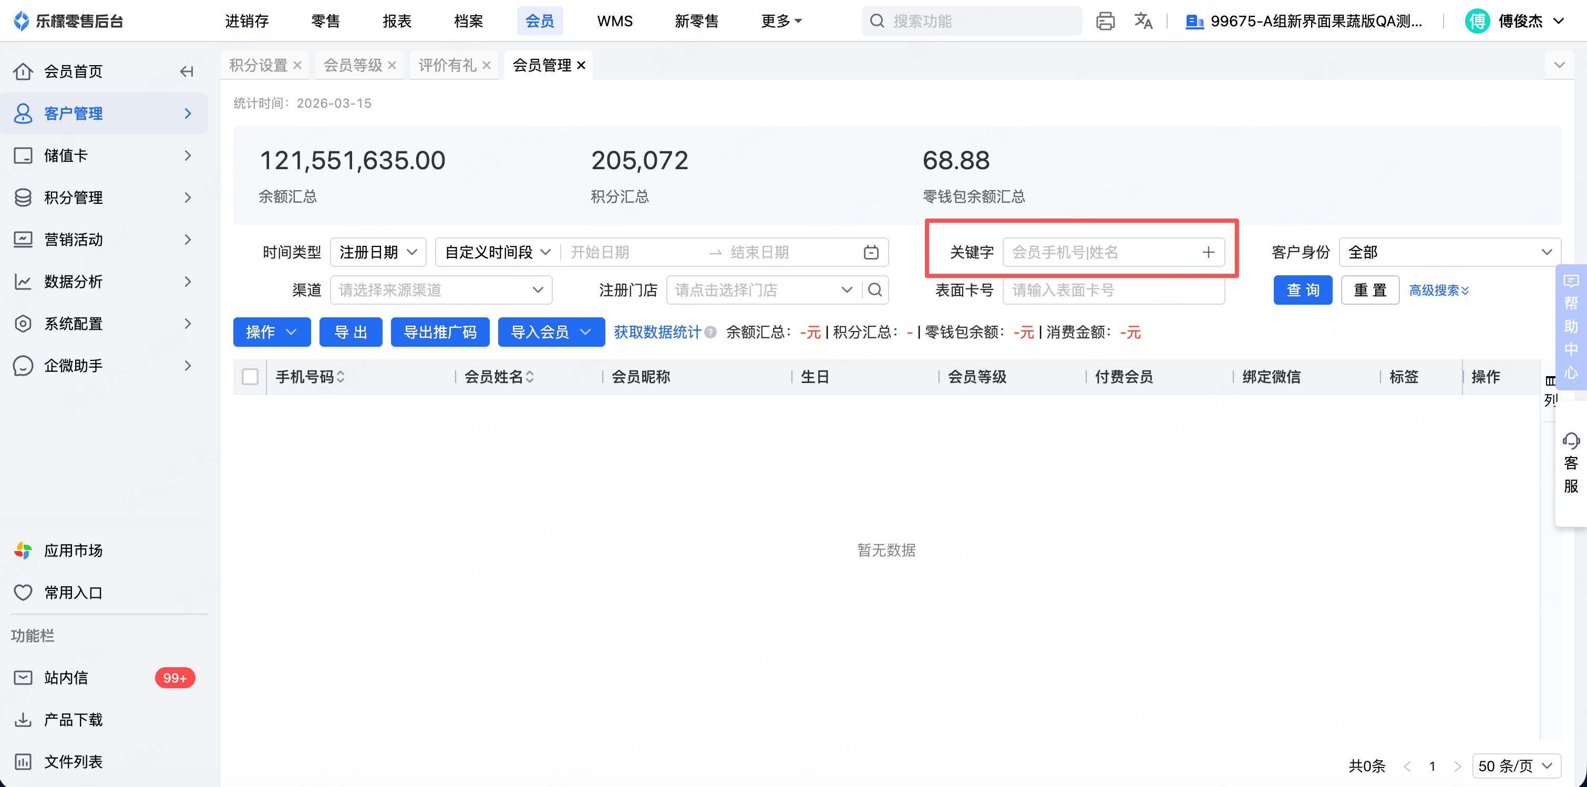This screenshot has width=1587, height=787.
Task: Click the 高级搜索 link
Action: tap(1438, 290)
